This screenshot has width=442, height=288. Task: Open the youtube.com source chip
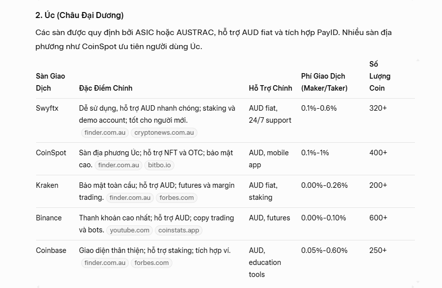(129, 230)
